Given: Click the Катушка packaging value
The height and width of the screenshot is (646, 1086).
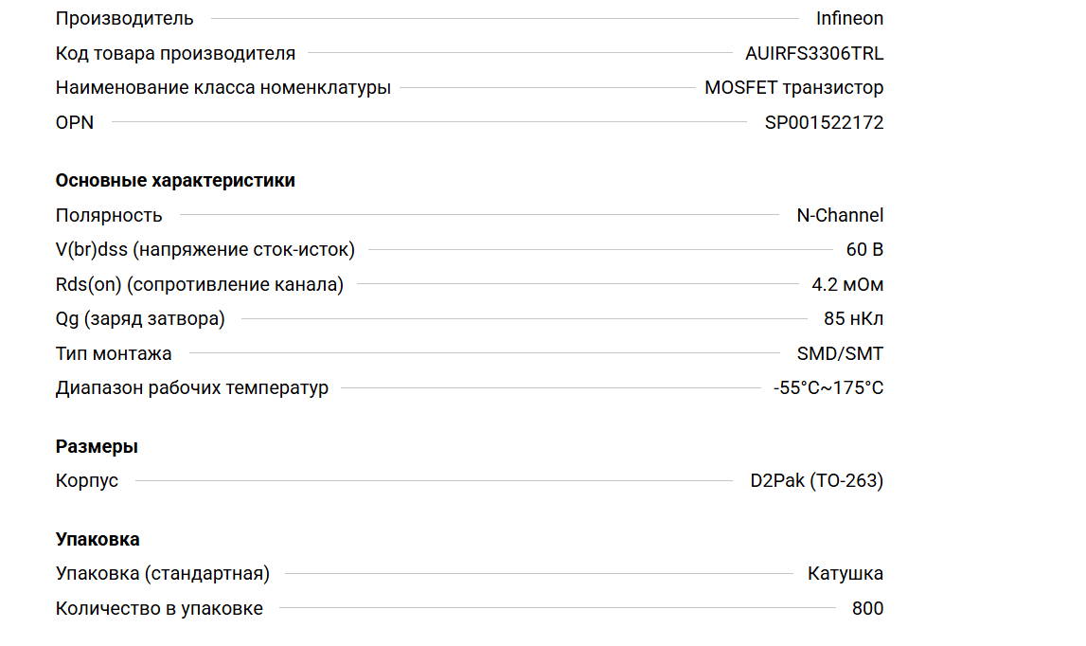Looking at the screenshot, I should (846, 573).
